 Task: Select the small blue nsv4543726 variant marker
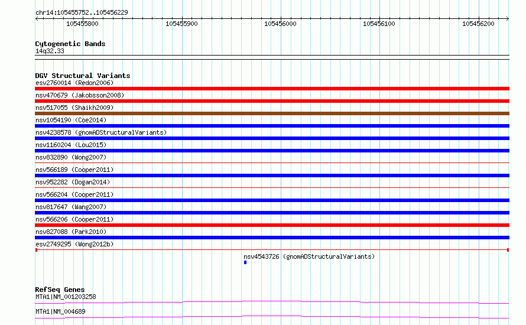245,262
